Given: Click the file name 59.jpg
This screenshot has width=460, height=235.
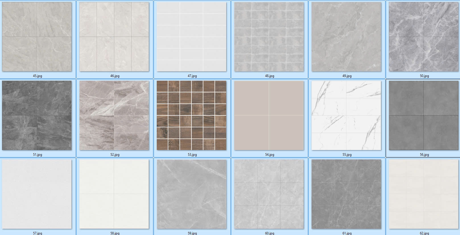Looking at the screenshot, I should click(192, 233).
